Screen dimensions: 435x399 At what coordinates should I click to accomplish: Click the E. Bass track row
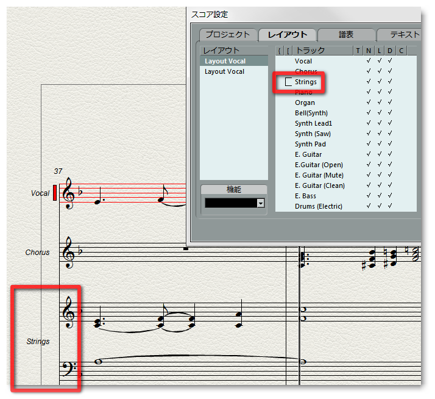pos(346,196)
